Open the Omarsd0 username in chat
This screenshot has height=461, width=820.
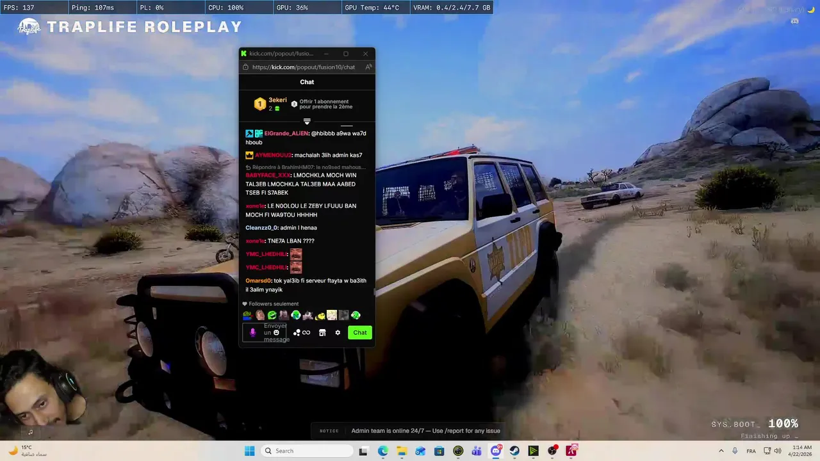(259, 280)
